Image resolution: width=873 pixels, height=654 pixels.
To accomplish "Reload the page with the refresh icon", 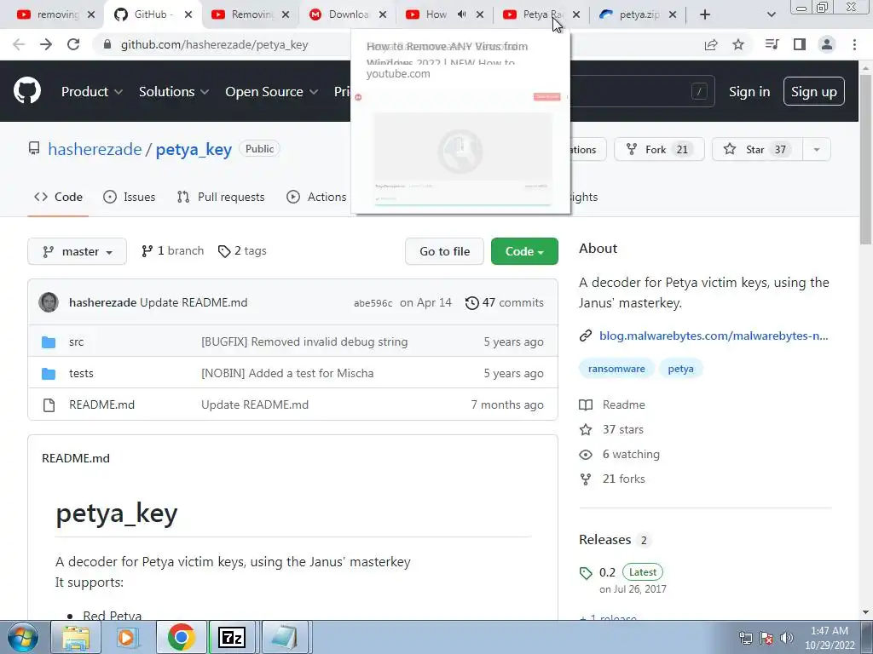I will [x=73, y=44].
